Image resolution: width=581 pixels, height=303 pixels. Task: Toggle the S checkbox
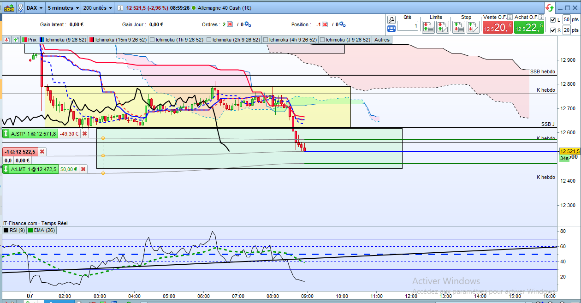pos(553,30)
